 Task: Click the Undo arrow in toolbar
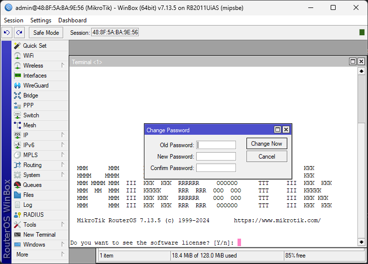coord(6,32)
